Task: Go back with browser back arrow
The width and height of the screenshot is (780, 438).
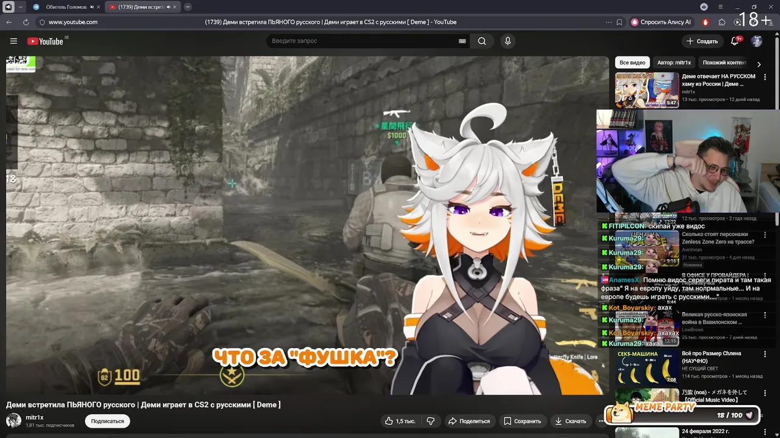Action: click(x=9, y=22)
